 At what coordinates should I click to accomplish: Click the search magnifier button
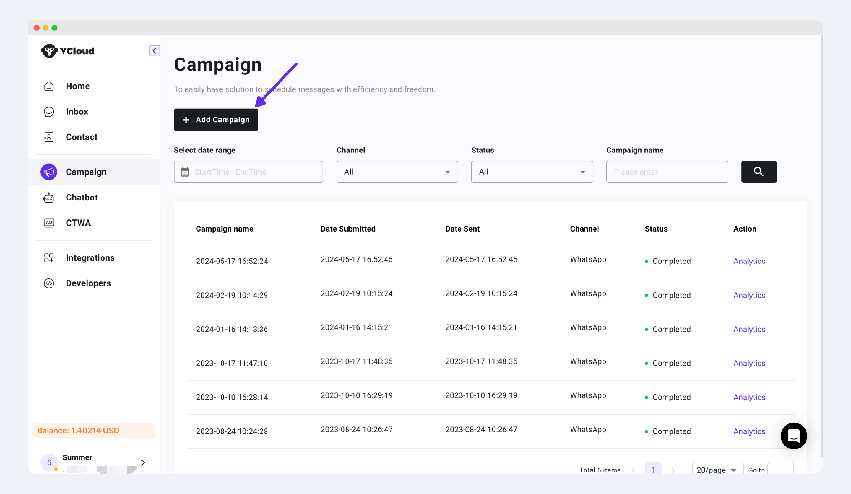(758, 172)
